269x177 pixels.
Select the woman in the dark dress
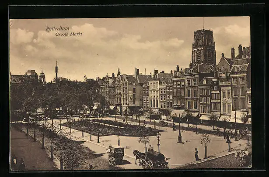pos(197,155)
